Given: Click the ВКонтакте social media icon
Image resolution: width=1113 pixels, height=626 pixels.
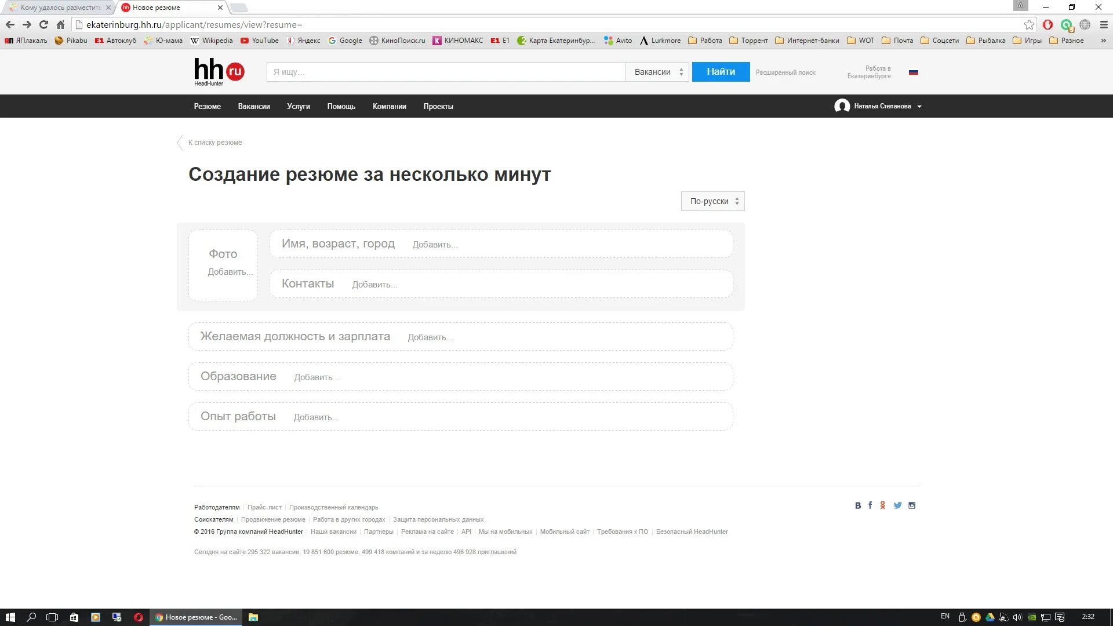Looking at the screenshot, I should tap(857, 504).
